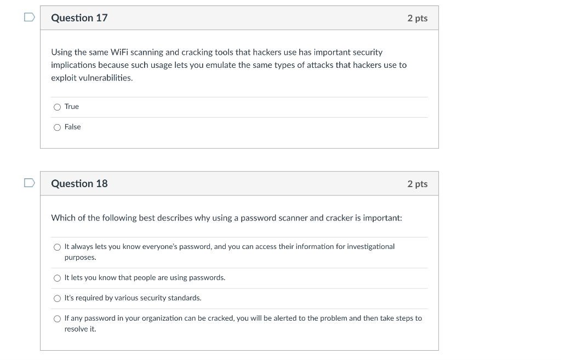Viewport: 561px width, 360px height.
Task: Flag Question 18 for review
Action: click(x=30, y=183)
